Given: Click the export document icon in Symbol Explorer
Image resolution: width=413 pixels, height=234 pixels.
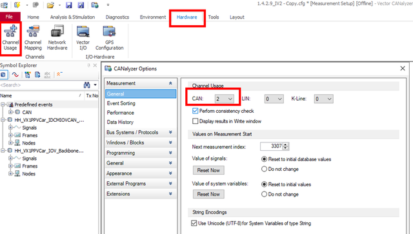Looking at the screenshot, I should [x=37, y=75].
